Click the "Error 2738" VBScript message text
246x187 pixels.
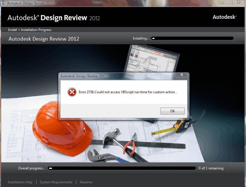[x=128, y=92]
